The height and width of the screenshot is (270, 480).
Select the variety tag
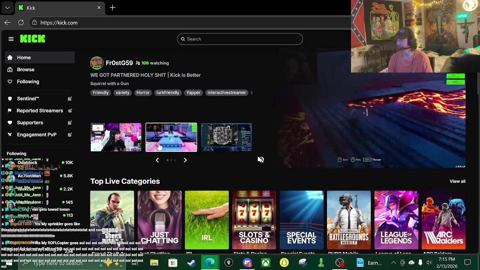123,93
